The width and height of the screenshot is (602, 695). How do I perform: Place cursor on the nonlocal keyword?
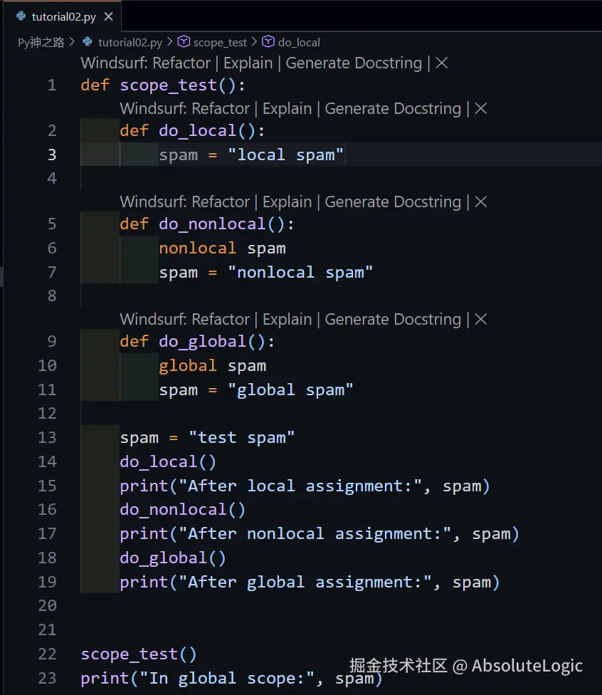pos(198,248)
